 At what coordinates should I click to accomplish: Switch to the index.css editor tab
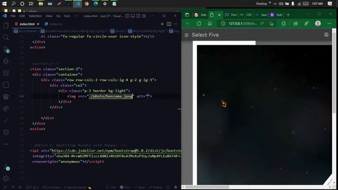point(54,24)
